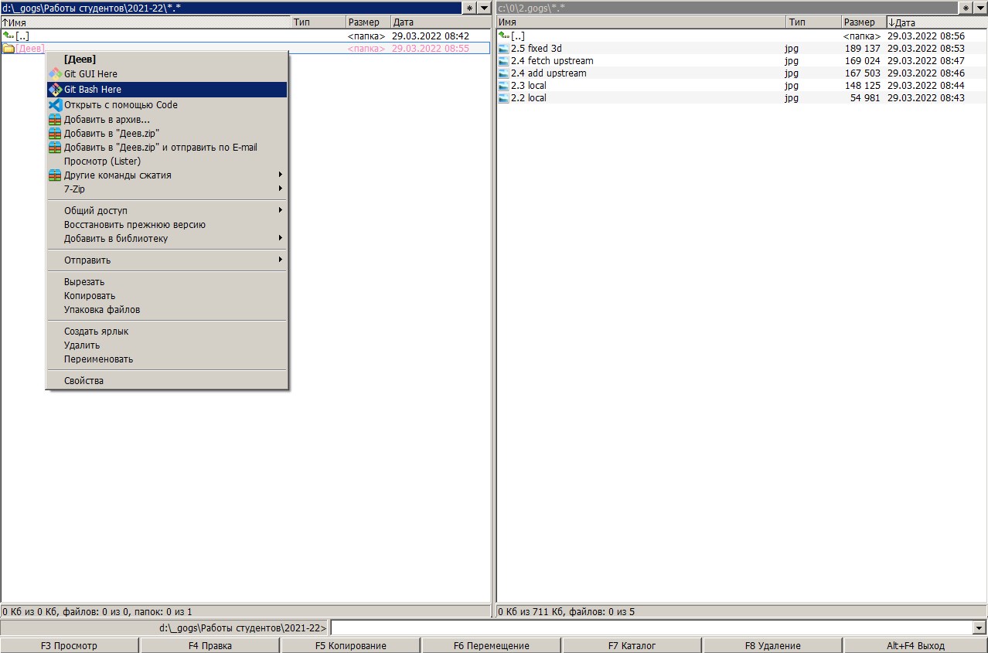Choose Добавить в "Деев.zip" menu entry
Image resolution: width=988 pixels, height=653 pixels.
[x=111, y=134]
